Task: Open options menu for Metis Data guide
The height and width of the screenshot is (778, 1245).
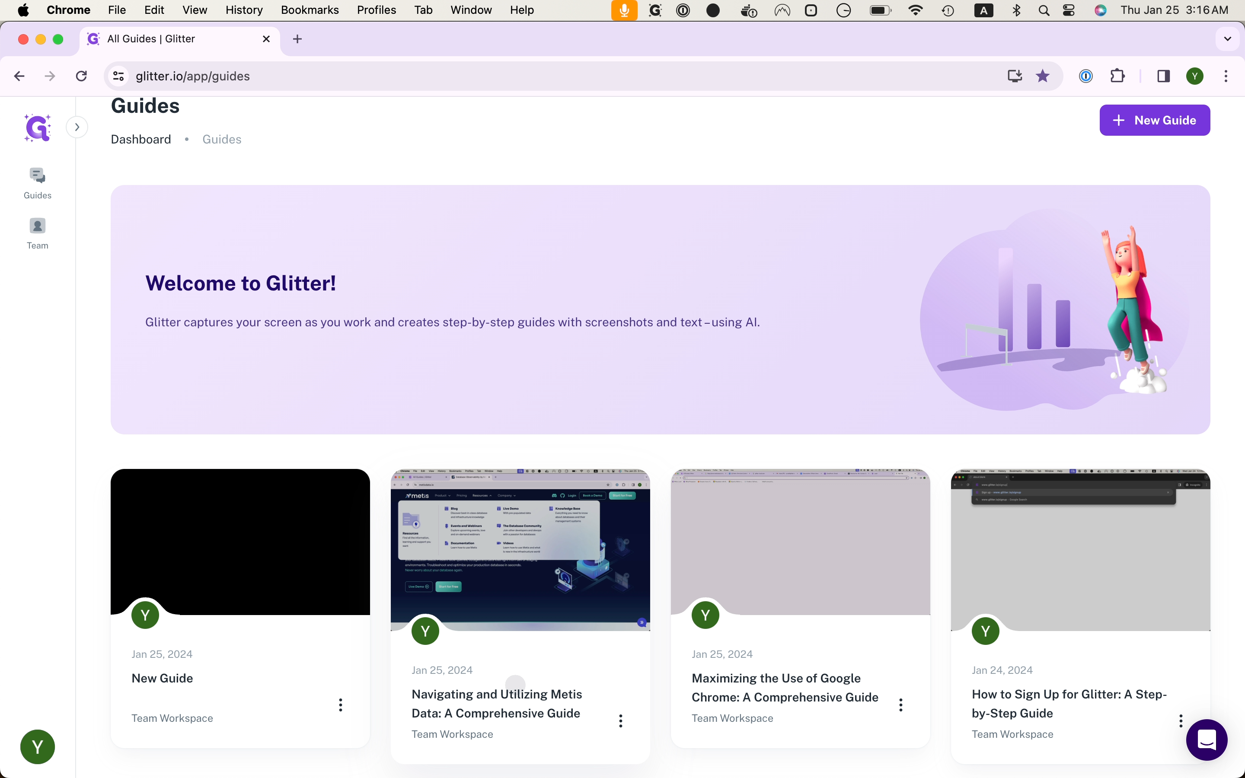Action: [621, 721]
